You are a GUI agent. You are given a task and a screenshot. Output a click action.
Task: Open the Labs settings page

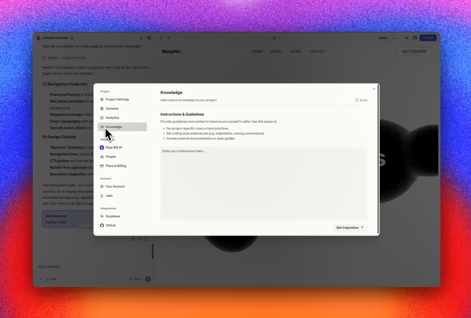coord(122,195)
